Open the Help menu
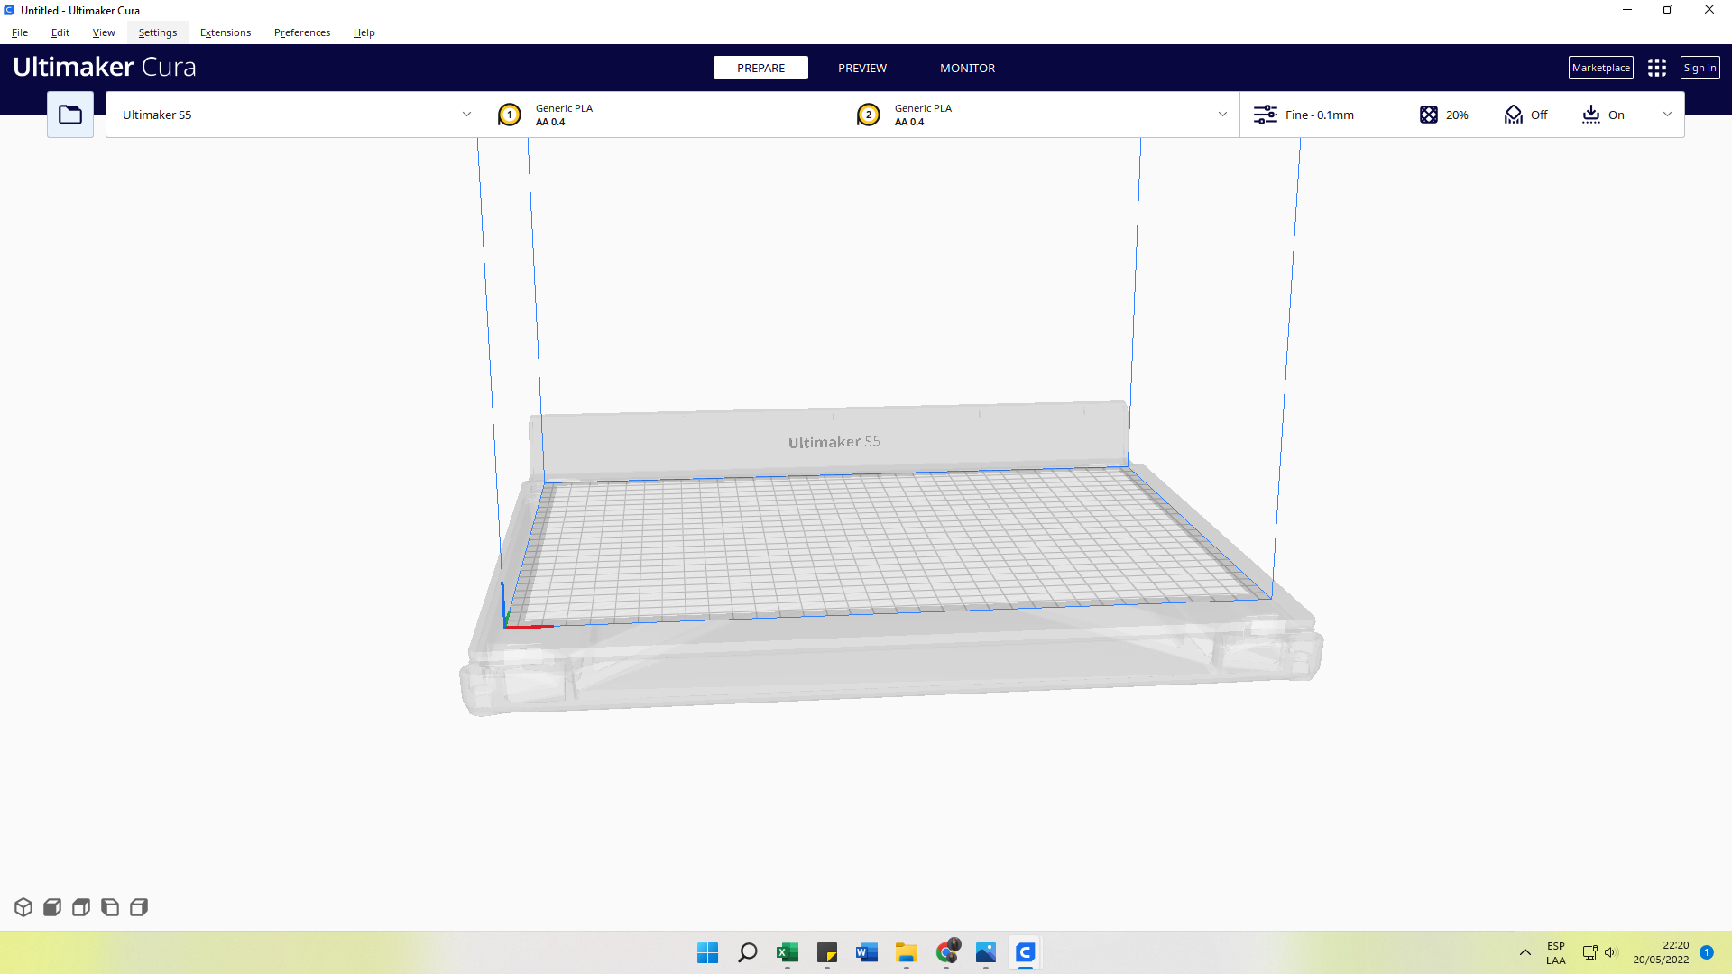 (364, 32)
